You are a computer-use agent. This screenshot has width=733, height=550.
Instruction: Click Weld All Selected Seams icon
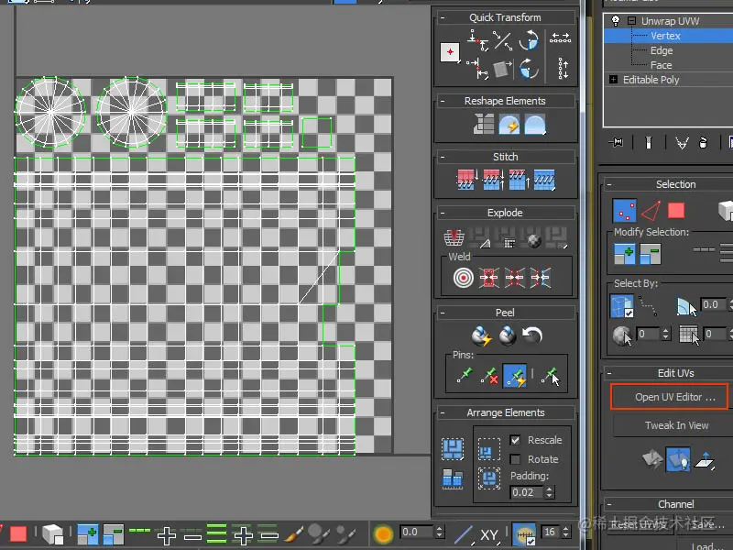pyautogui.click(x=515, y=278)
